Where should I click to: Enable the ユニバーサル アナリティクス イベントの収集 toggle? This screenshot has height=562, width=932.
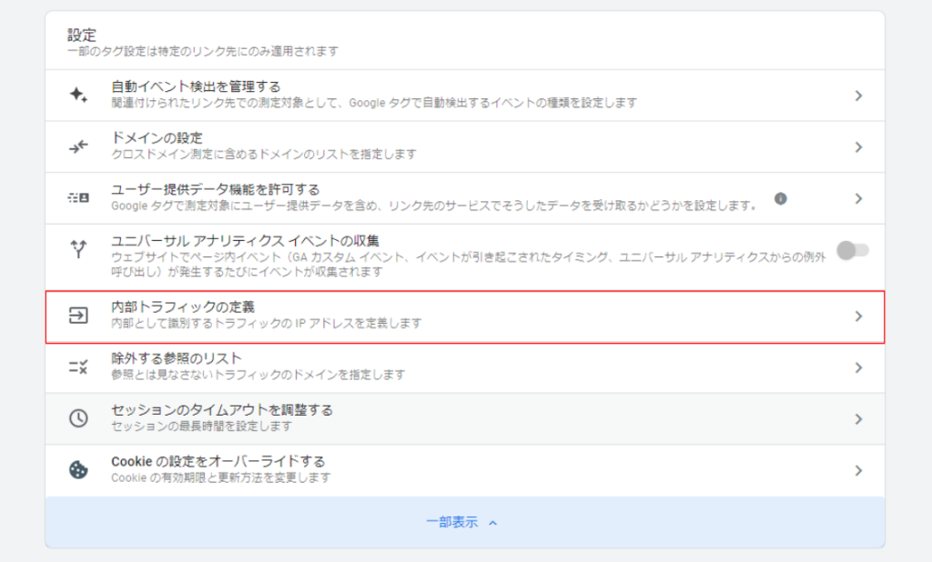point(852,251)
